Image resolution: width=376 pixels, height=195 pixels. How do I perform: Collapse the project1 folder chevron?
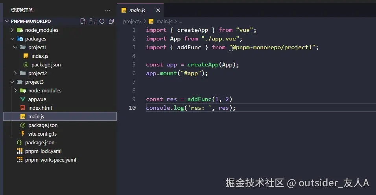click(x=15, y=47)
